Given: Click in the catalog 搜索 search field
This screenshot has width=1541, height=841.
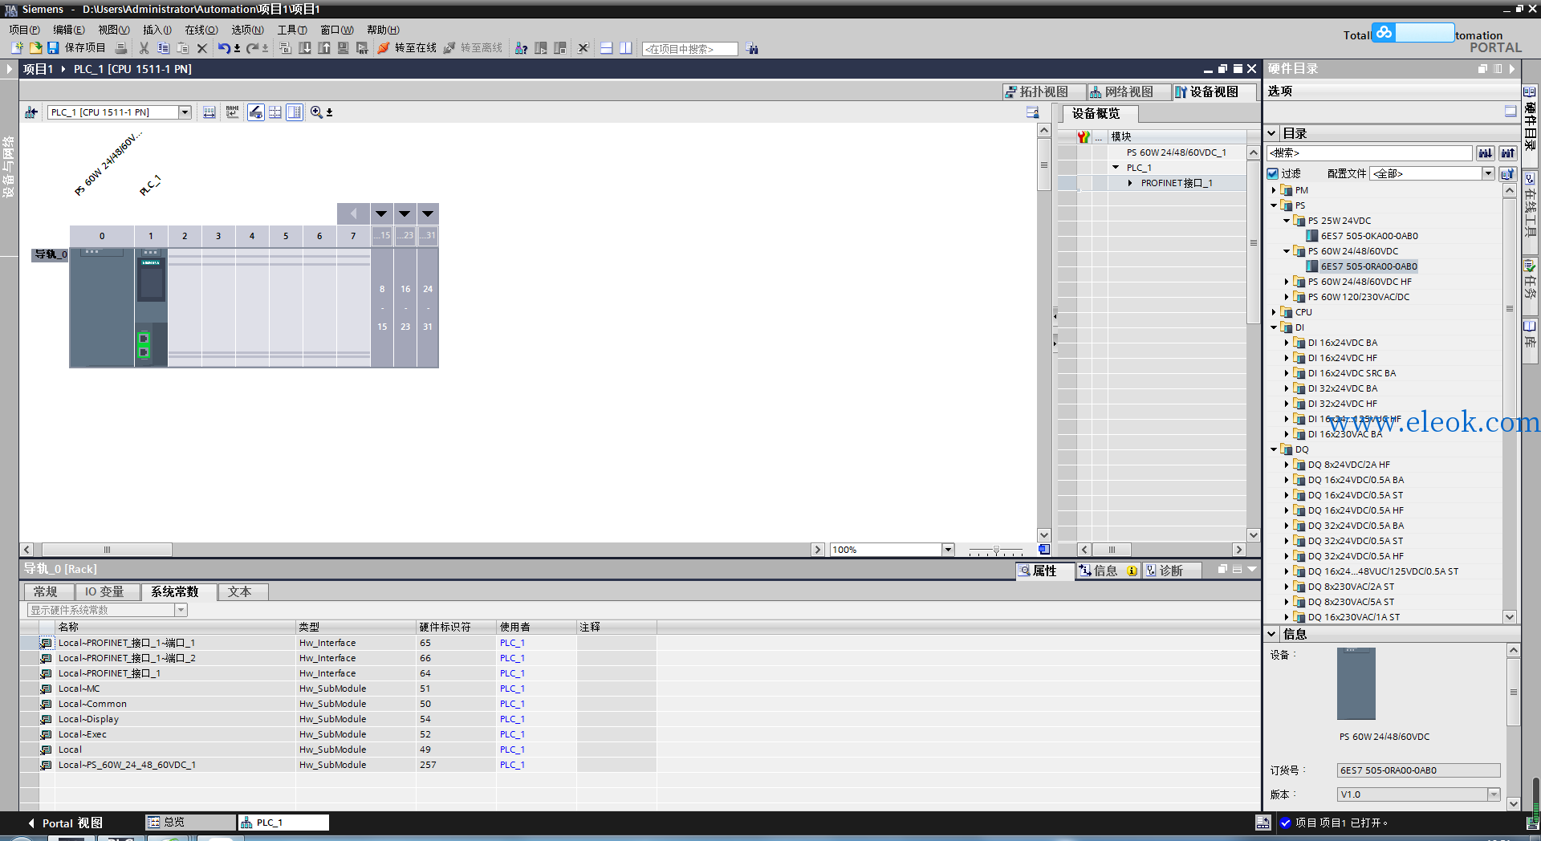Looking at the screenshot, I should (1369, 152).
